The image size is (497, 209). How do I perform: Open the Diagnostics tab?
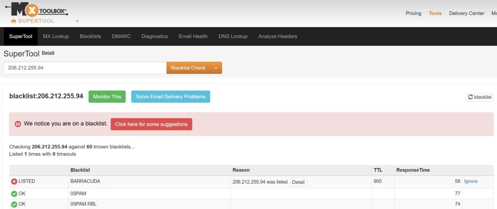[154, 36]
